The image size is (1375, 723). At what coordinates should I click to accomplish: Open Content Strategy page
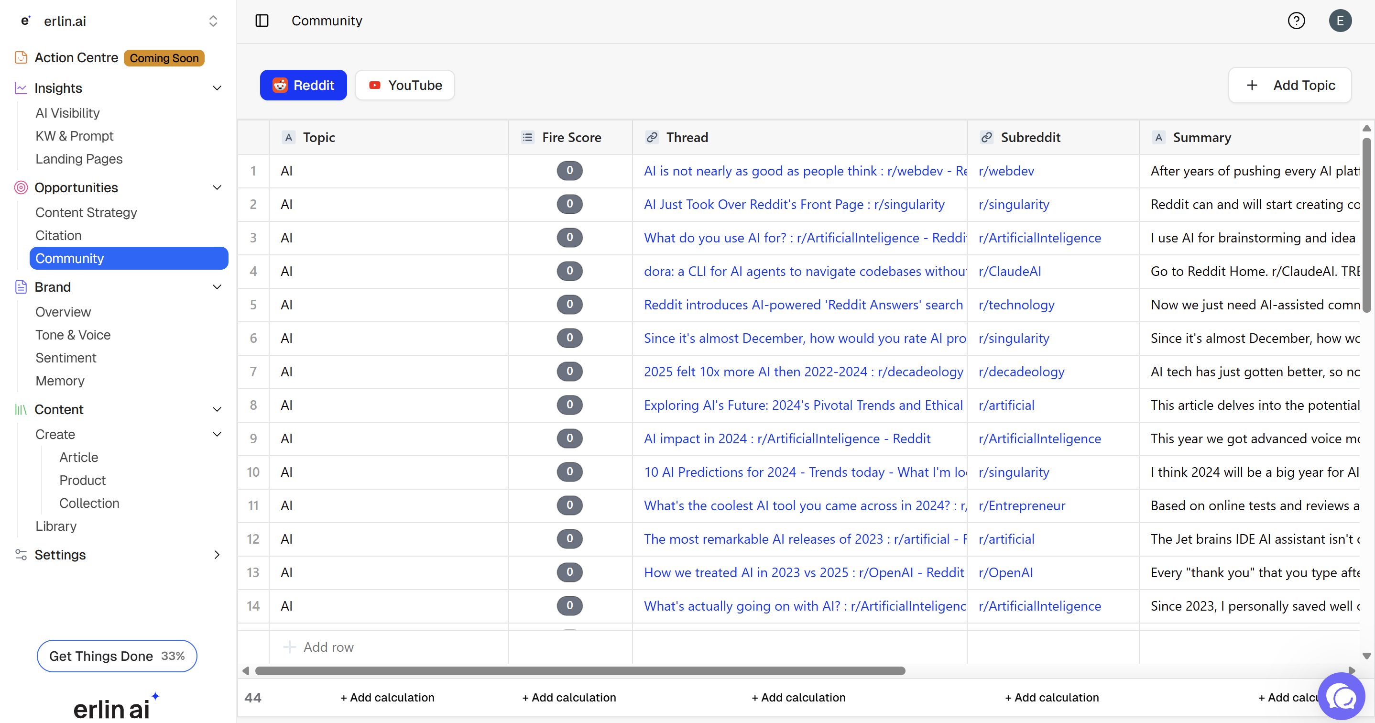87,212
